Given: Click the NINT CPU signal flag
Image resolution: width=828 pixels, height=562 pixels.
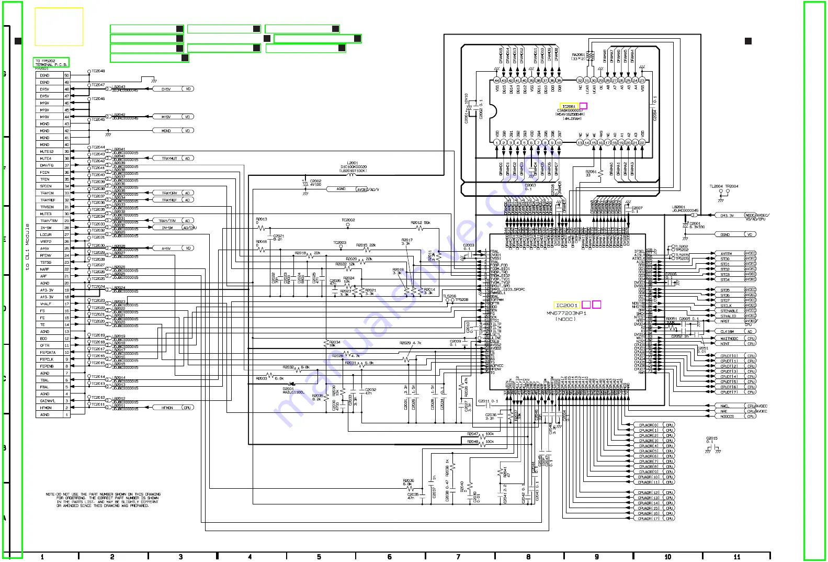Looking at the screenshot, I should tap(735, 344).
